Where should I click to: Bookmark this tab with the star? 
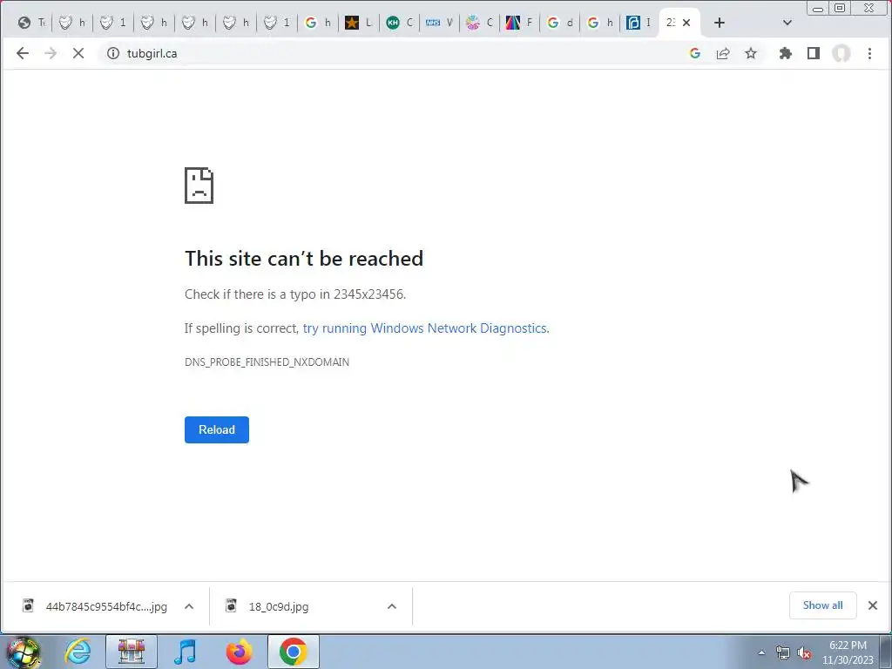pyautogui.click(x=751, y=53)
